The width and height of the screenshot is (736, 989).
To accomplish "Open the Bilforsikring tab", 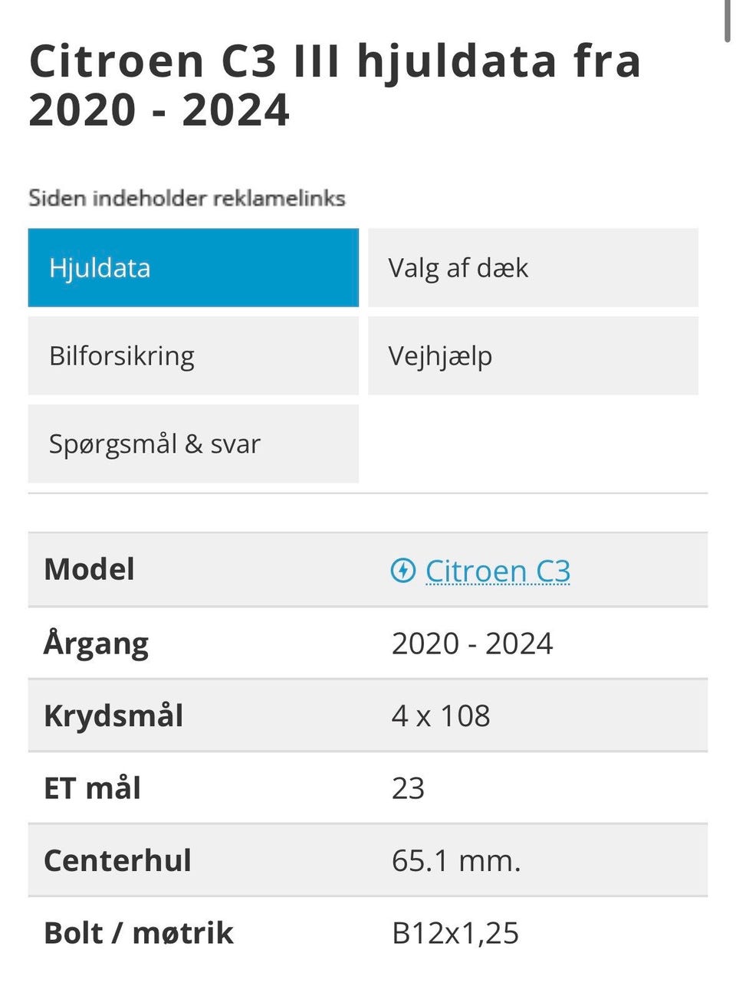I will (x=193, y=356).
